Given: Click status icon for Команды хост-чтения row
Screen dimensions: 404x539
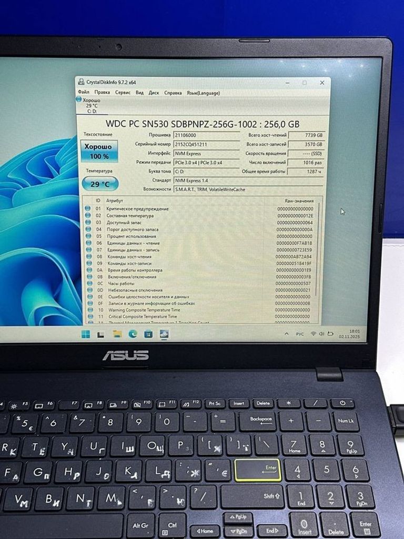Looking at the screenshot, I should (89, 256).
